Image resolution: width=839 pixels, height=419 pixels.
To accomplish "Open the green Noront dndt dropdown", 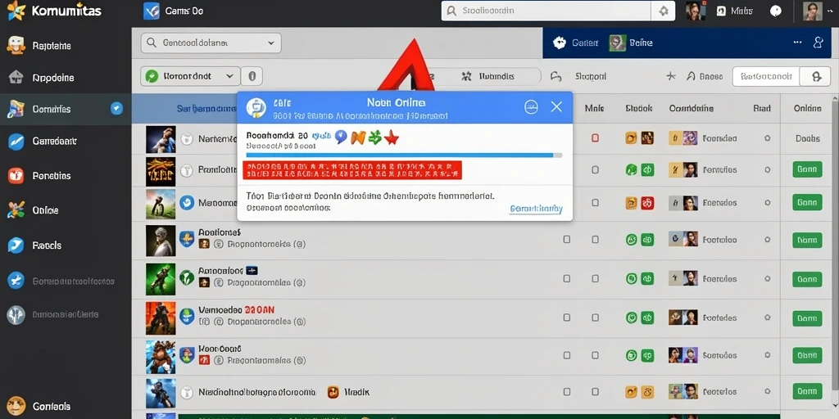I will (190, 76).
